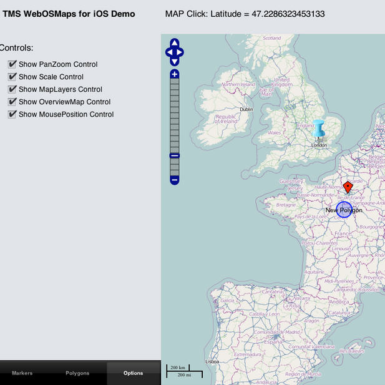Click the TMS WebOSMaps for iOS Demo title

pos(69,14)
